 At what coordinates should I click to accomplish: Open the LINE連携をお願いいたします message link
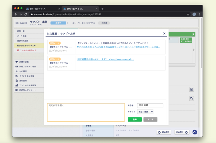(105, 59)
